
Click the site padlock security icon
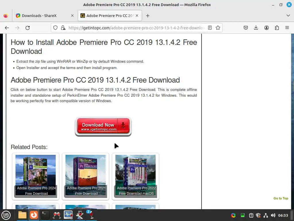coord(63,28)
